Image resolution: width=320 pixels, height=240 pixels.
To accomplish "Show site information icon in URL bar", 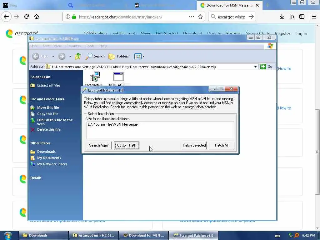I will 68,17.
